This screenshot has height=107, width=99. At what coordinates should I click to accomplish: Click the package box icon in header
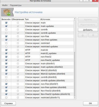[x=7, y=12]
